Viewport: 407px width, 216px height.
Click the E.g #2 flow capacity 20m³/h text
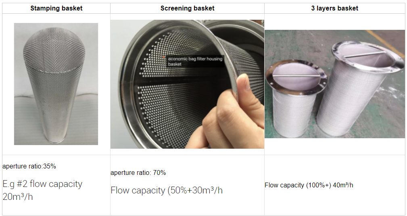click(x=42, y=191)
